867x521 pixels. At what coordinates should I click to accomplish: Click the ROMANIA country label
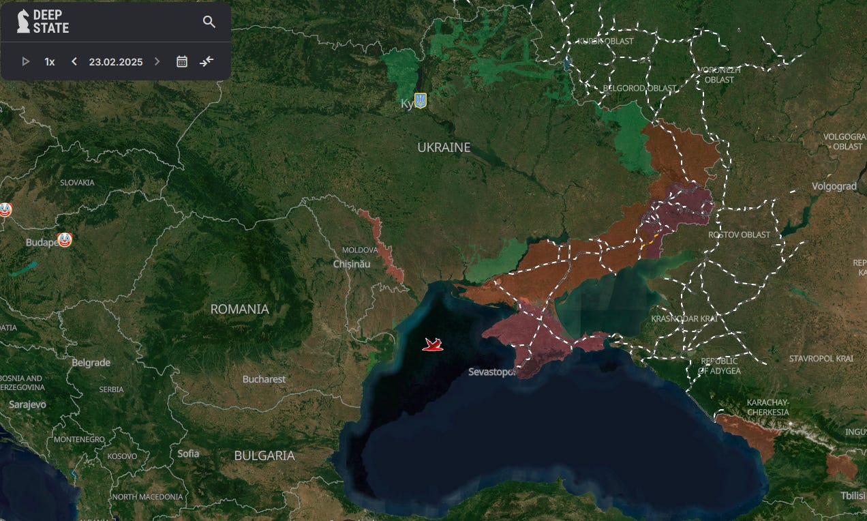pos(239,309)
